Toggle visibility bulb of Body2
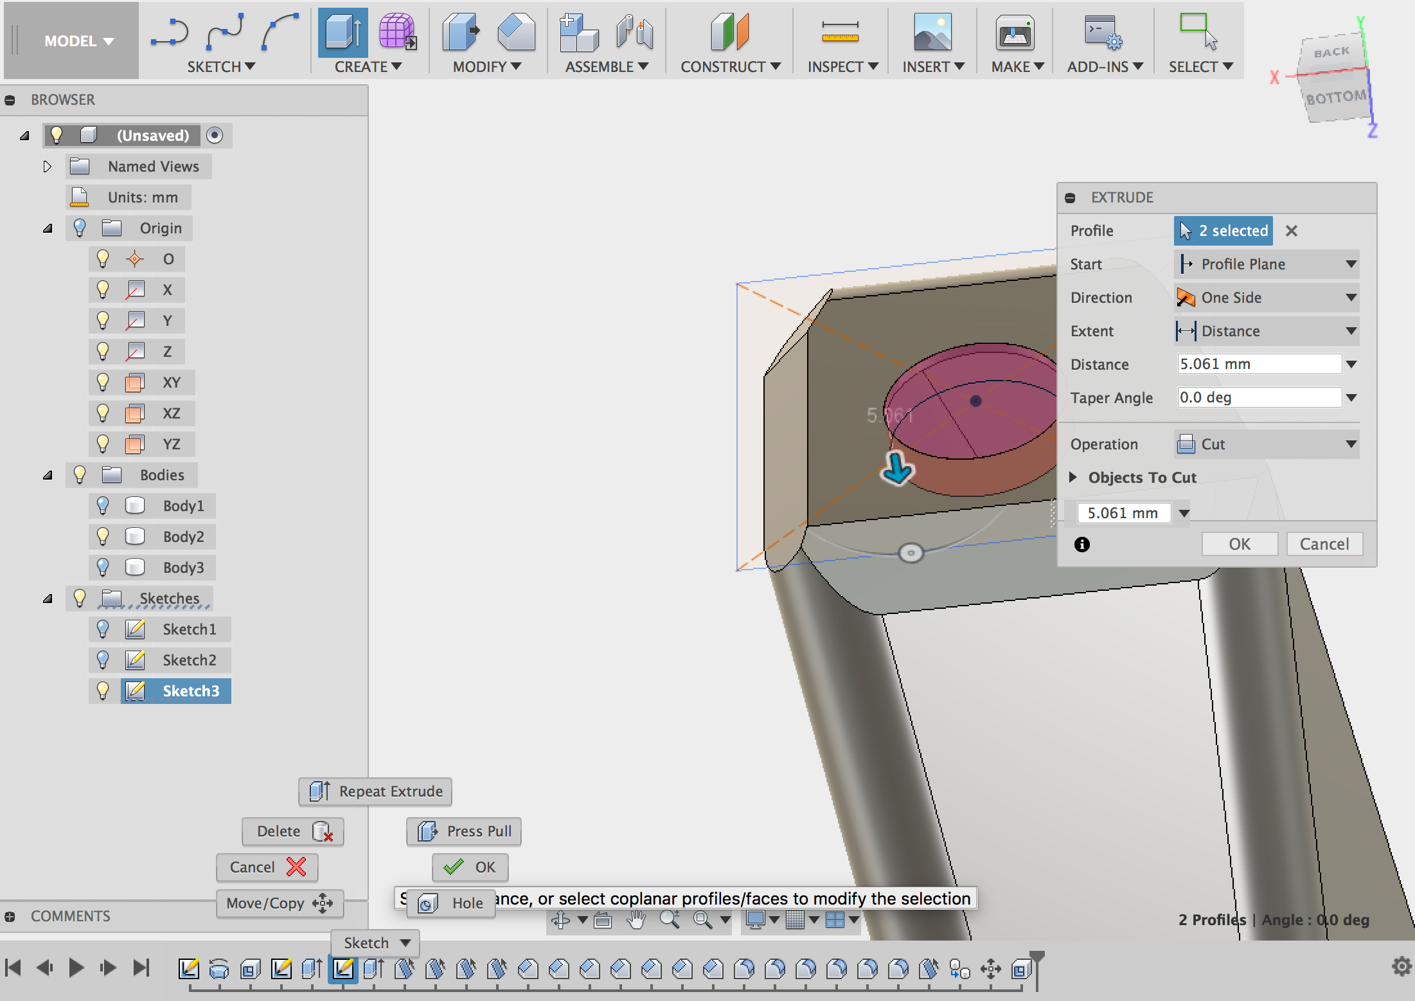The height and width of the screenshot is (1001, 1415). click(x=103, y=536)
